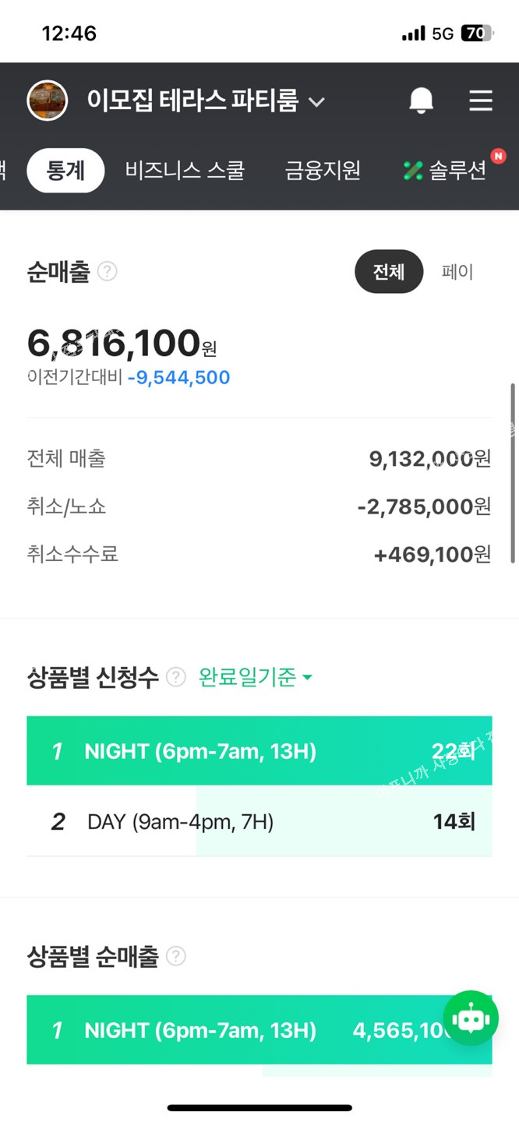Expand the 이모집 테라스 파티룸 store dropdown
The width and height of the screenshot is (519, 1122).
tap(316, 101)
